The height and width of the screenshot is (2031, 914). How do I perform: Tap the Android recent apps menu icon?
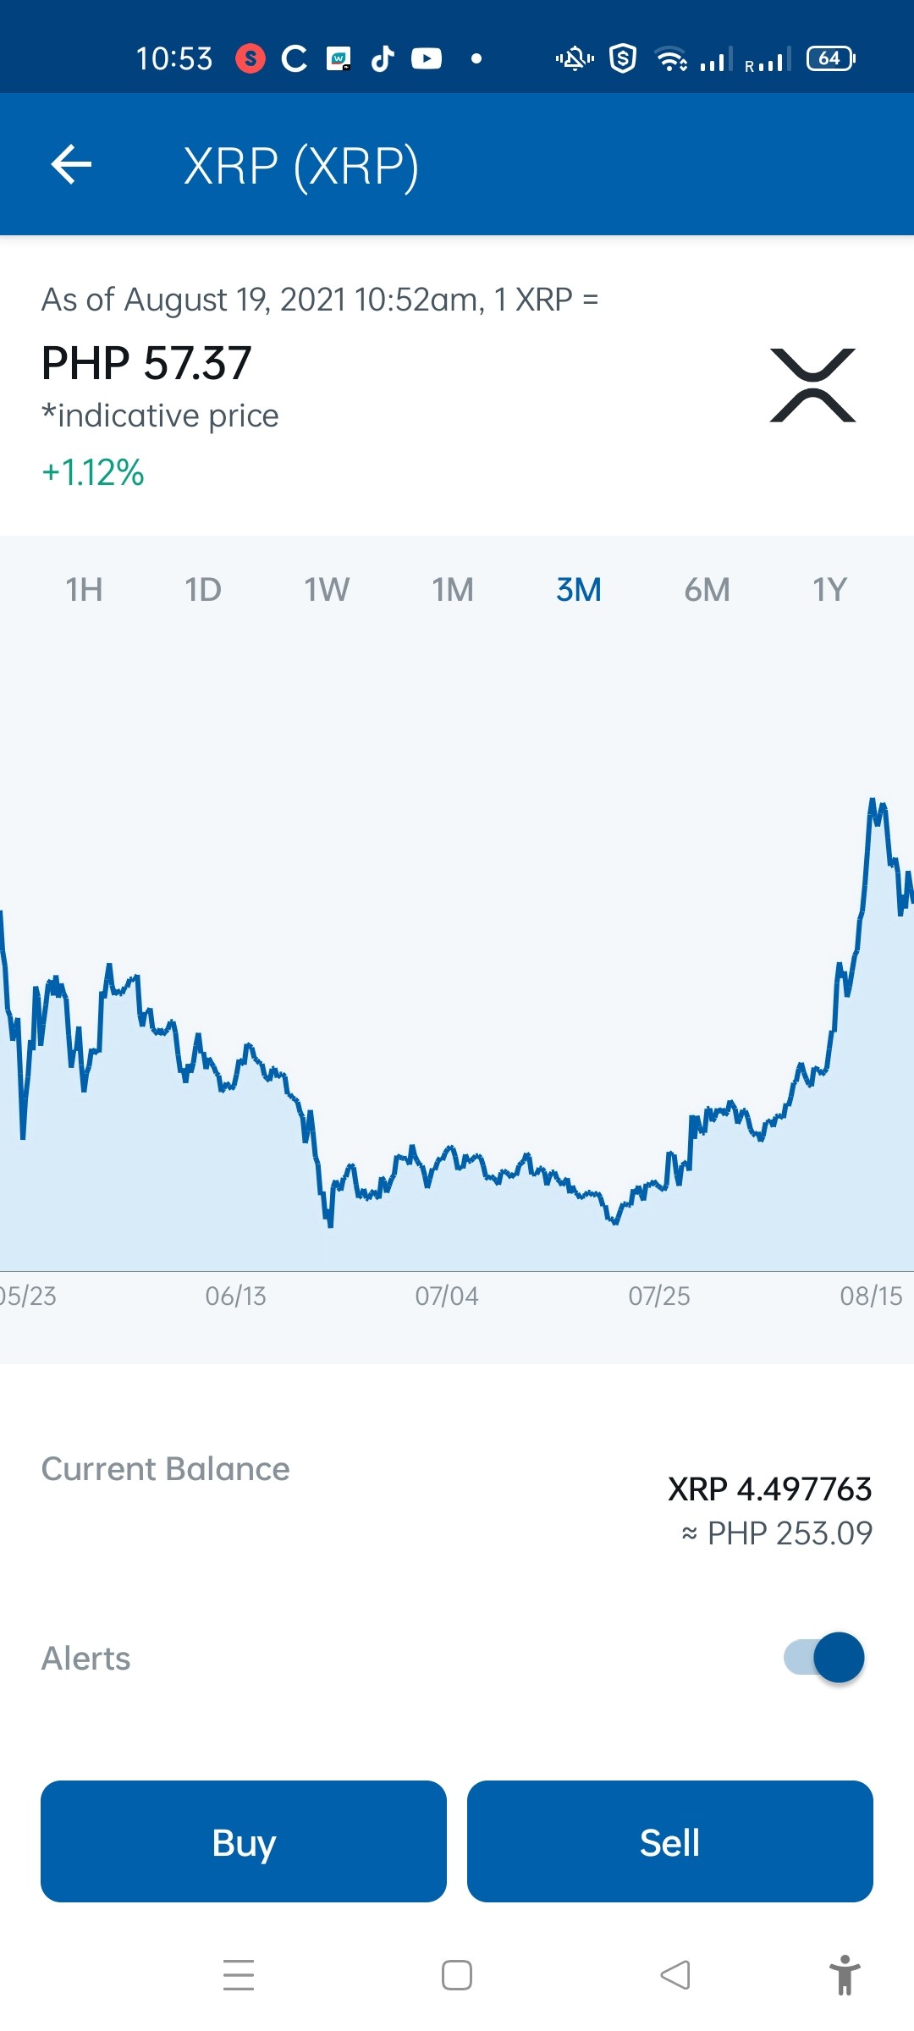click(x=239, y=1975)
